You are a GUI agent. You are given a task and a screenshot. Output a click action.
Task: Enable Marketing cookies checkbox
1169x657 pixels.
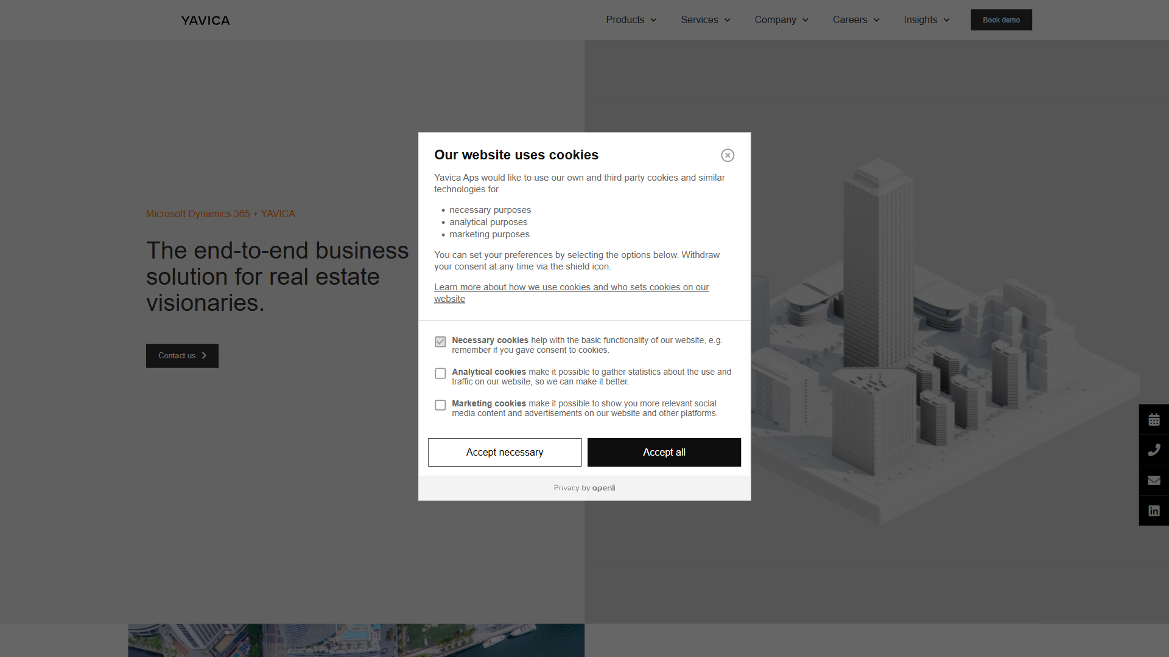(x=440, y=405)
